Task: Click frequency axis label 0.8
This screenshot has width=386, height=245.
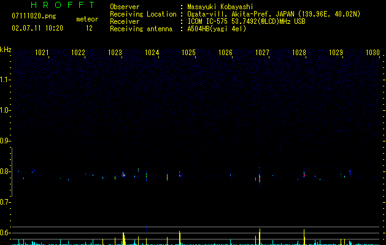Action: coord(5,171)
